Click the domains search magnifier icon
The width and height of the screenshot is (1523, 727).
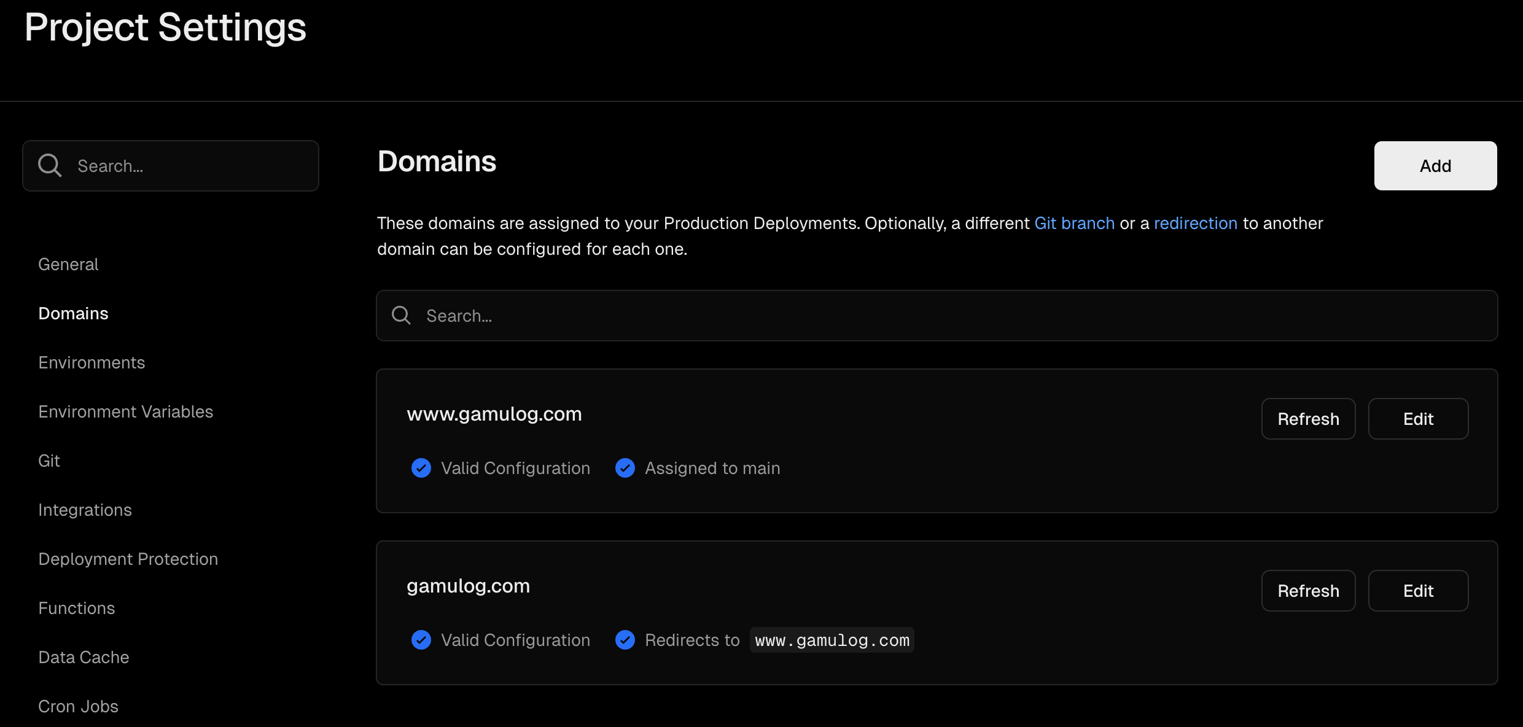pos(401,316)
